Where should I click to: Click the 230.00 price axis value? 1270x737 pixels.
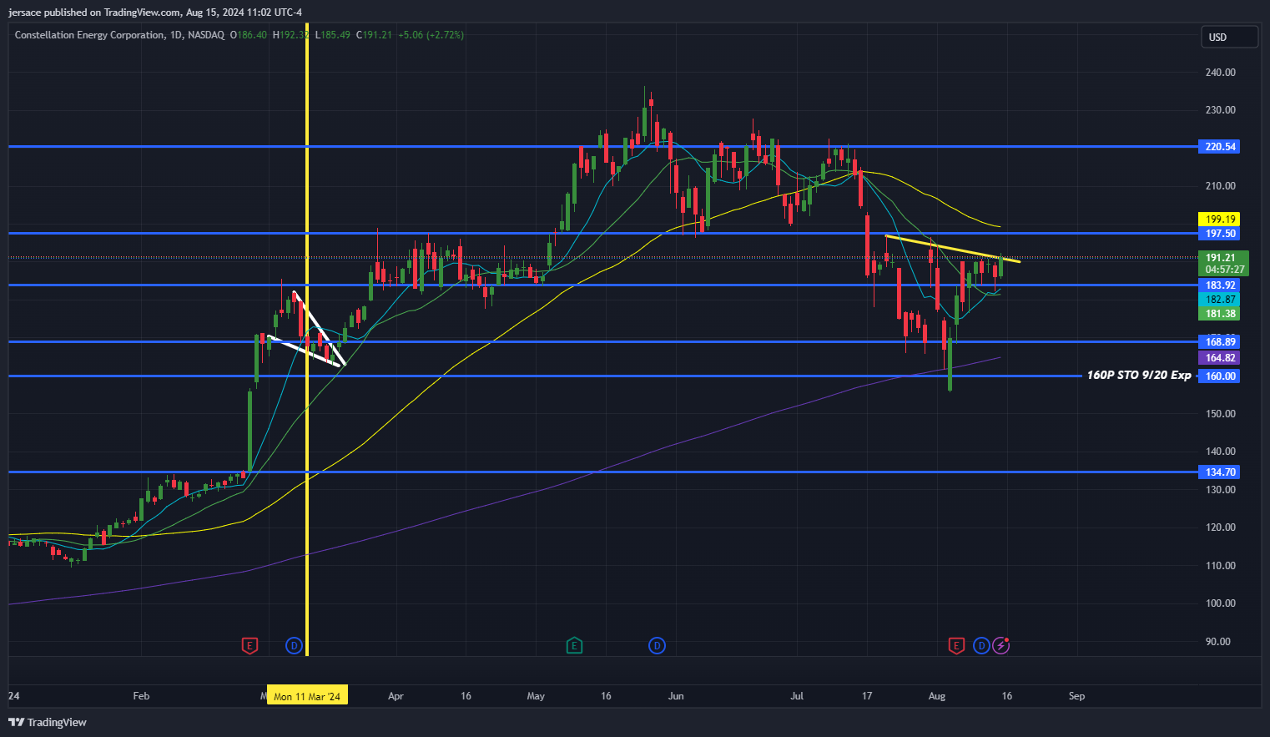[x=1220, y=110]
